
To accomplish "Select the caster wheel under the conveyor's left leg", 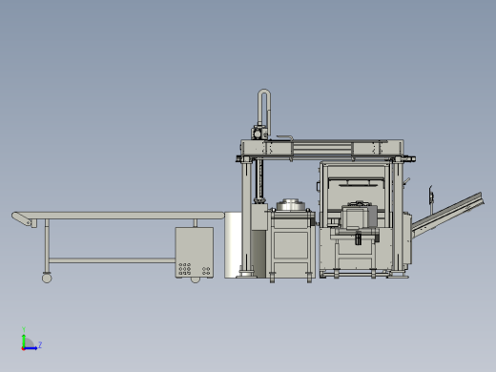I will click(x=47, y=279).
